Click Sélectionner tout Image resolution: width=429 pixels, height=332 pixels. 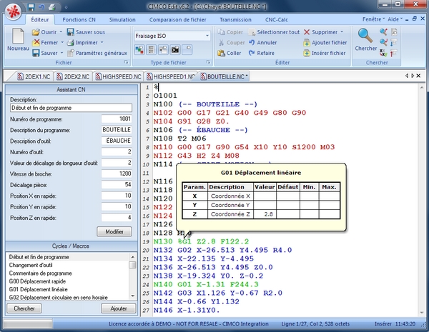pos(274,32)
